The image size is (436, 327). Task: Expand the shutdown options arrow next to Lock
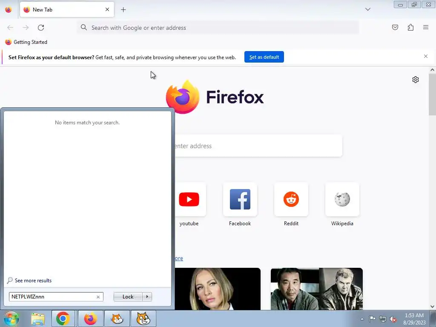click(x=147, y=297)
